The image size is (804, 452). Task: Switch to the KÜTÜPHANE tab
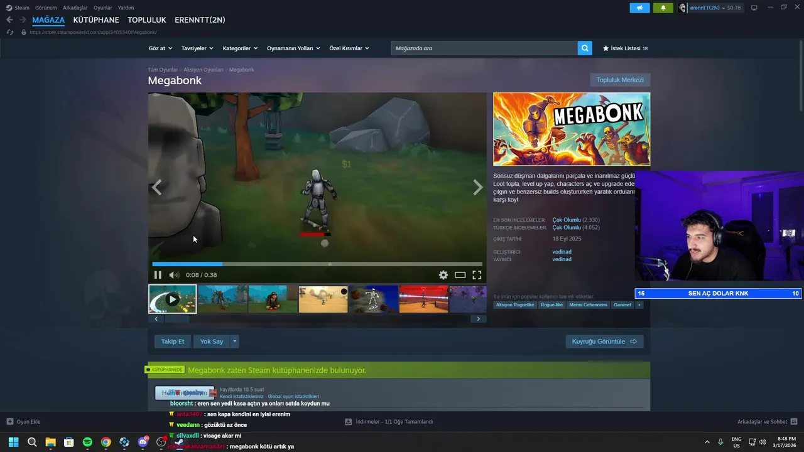96,20
